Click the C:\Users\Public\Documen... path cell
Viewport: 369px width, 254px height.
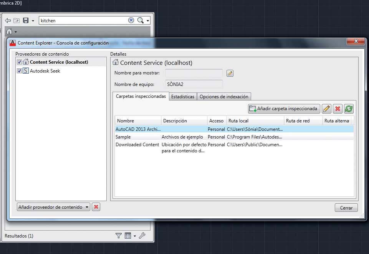click(x=255, y=145)
